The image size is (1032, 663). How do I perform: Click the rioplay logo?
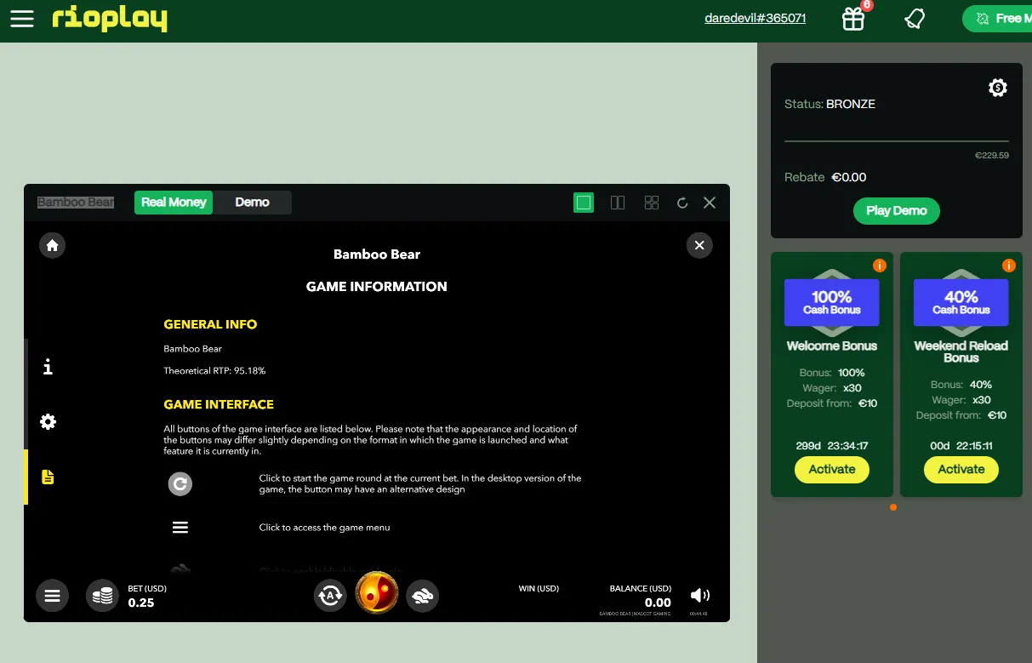point(109,19)
